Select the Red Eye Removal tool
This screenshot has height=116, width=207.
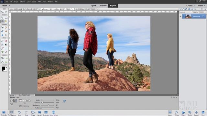(x=2, y=27)
